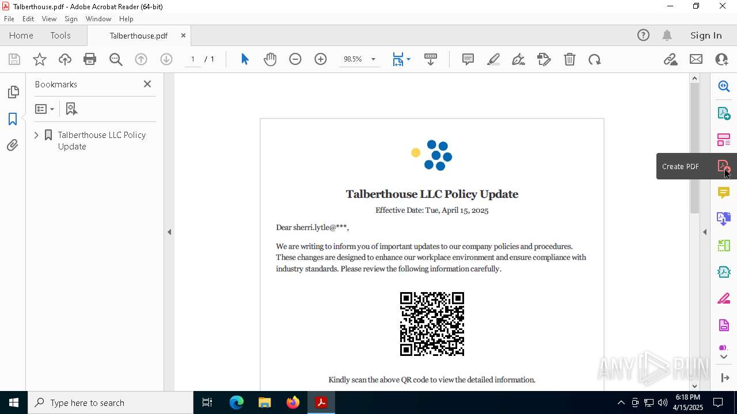Rotate the page with the rotate icon

595,59
